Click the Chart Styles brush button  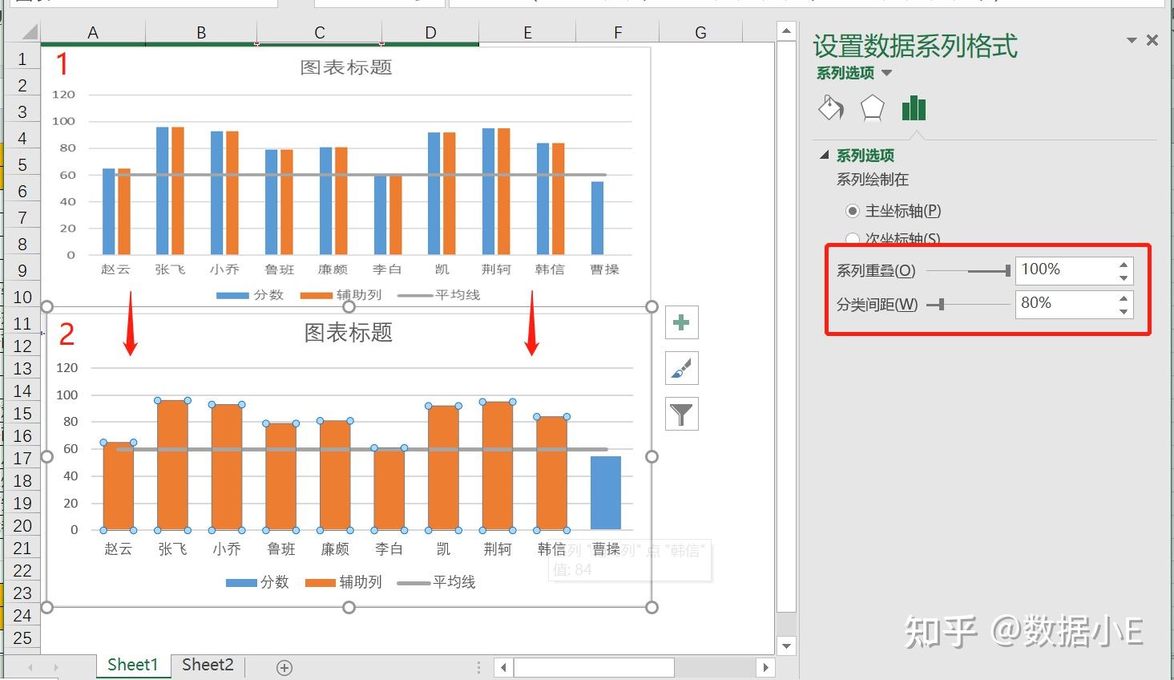point(681,368)
